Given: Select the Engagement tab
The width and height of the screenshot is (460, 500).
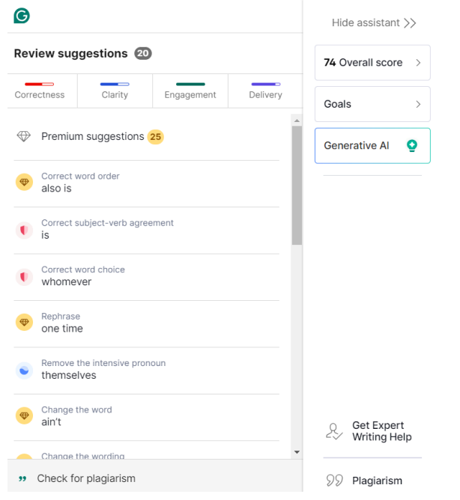Looking at the screenshot, I should pos(190,91).
